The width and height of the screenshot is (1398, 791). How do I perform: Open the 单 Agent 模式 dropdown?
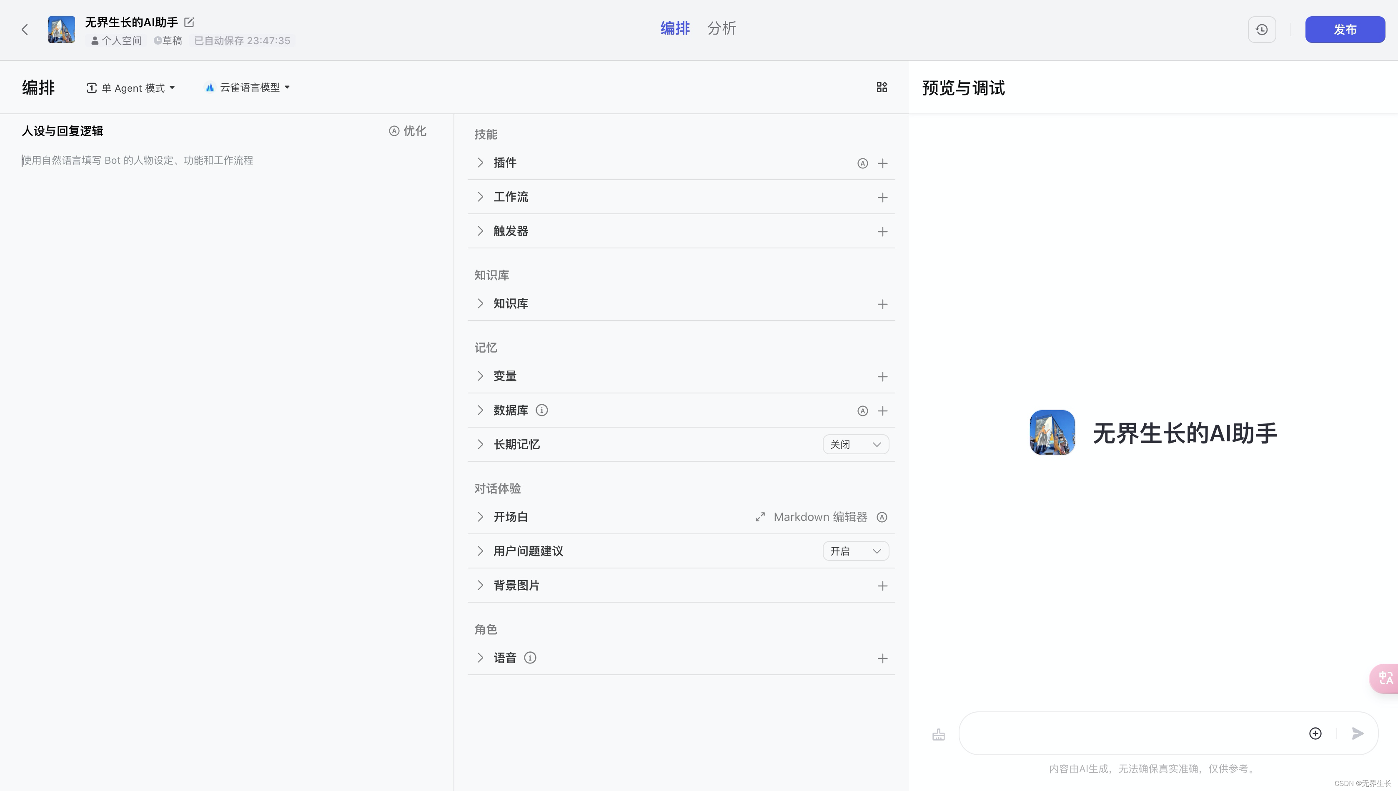tap(131, 88)
